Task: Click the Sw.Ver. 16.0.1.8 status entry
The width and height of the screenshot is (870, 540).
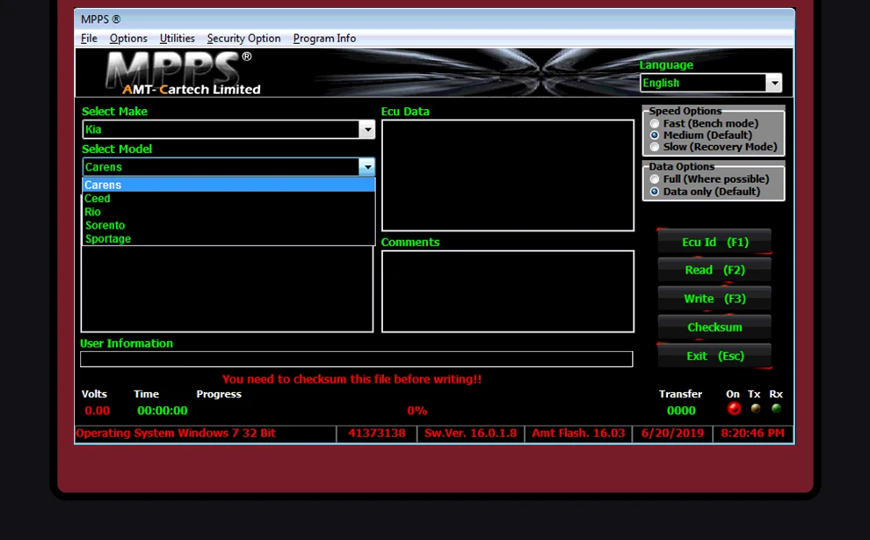Action: point(470,434)
